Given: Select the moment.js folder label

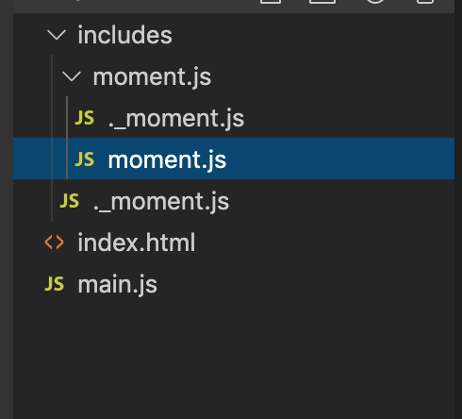Looking at the screenshot, I should tap(152, 76).
